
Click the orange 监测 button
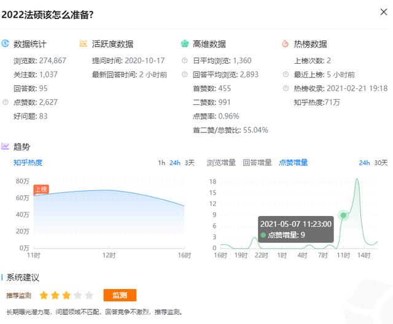click(x=120, y=296)
